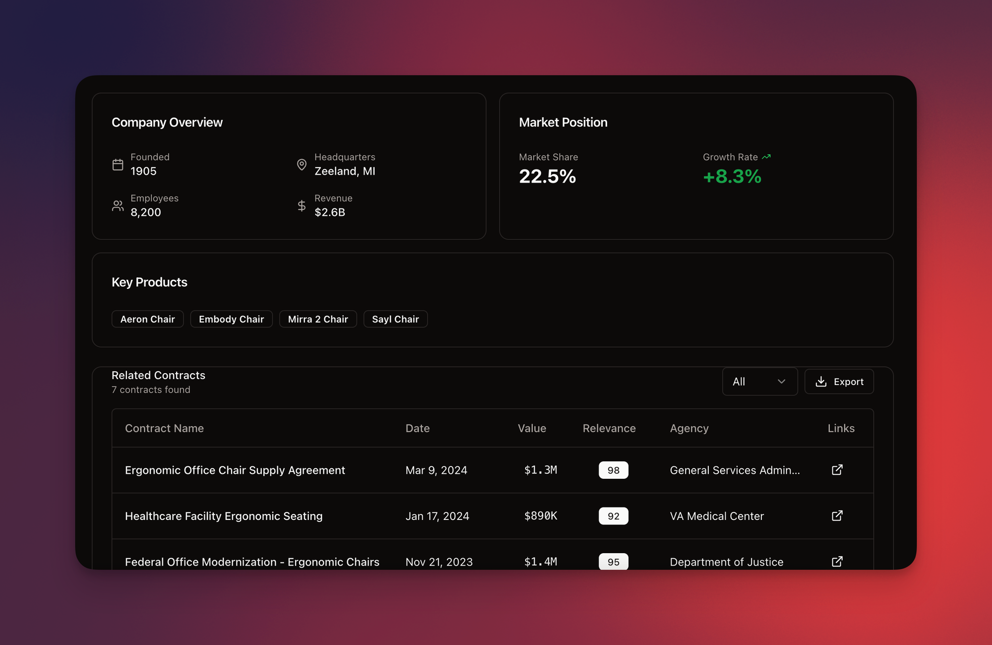Click the dollar sign icon beside Revenue
Screen dimensions: 992x645
(302, 206)
